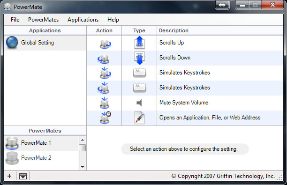Click Alt key icon in second Simulates Keystrokes row
Screen dimensions: 287x185
(x=139, y=88)
